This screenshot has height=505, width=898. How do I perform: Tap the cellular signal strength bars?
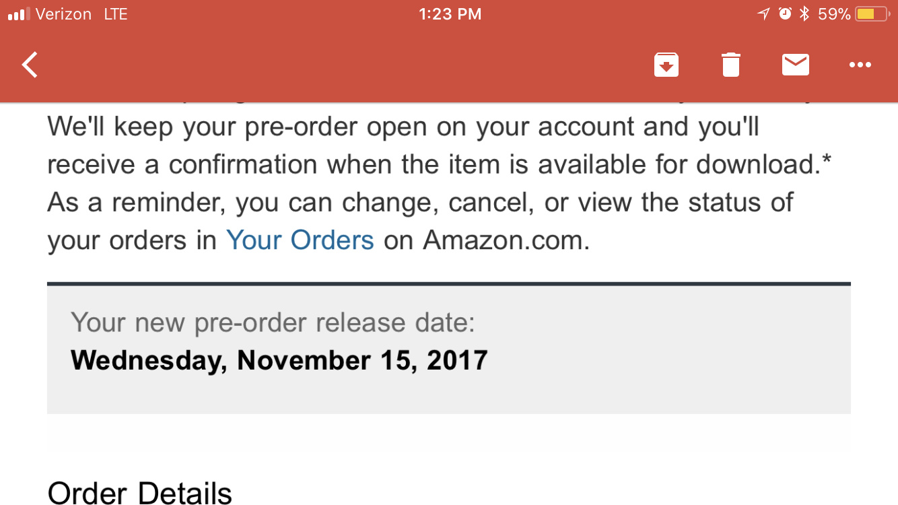[x=19, y=14]
